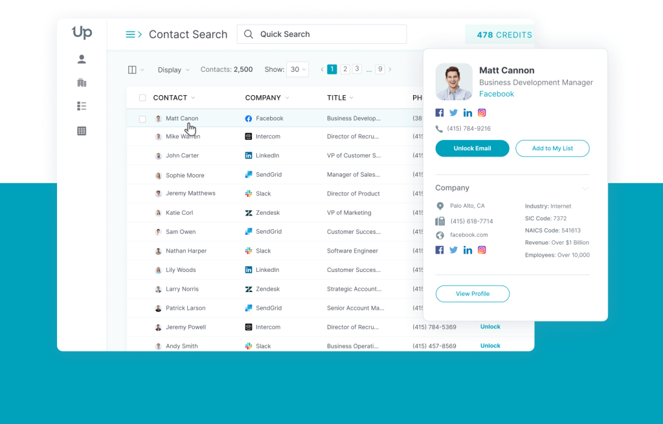
Task: Click LinkedIn logo in John Carter row
Action: pos(249,155)
